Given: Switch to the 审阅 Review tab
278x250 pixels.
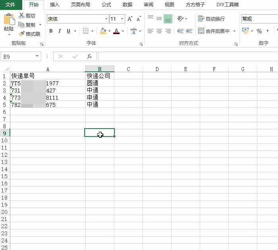Looking at the screenshot, I should 149,5.
